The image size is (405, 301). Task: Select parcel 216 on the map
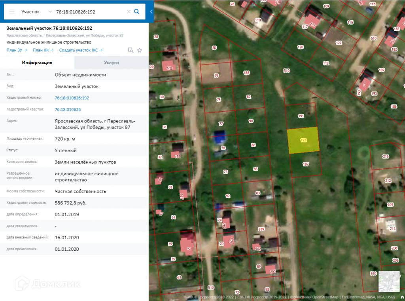click(386, 156)
